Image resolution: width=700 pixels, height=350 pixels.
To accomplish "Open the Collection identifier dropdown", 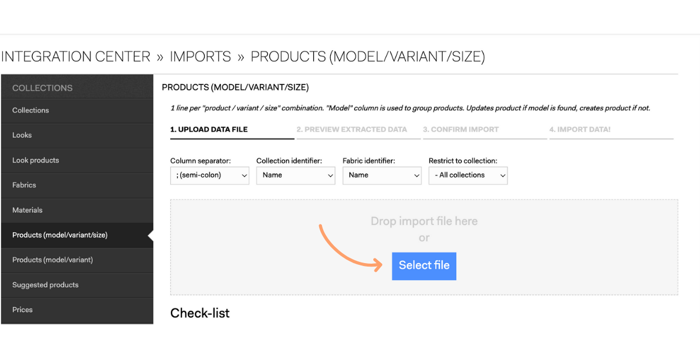I will click(296, 176).
